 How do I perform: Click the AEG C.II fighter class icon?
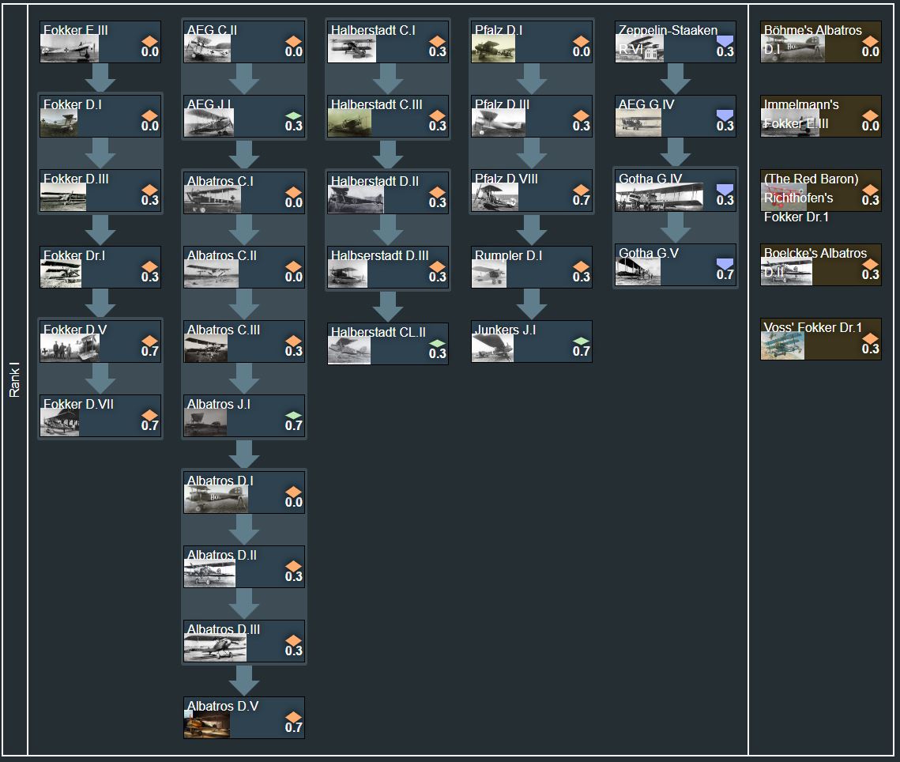(293, 41)
